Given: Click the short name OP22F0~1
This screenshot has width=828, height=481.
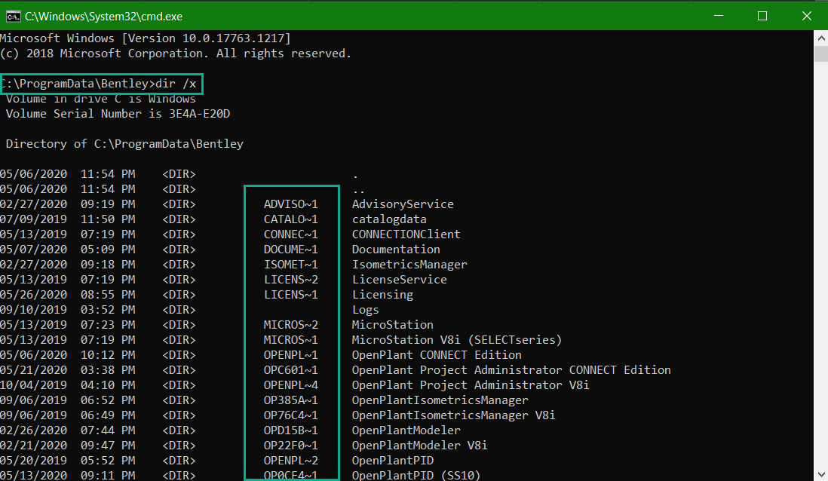Looking at the screenshot, I should click(291, 445).
